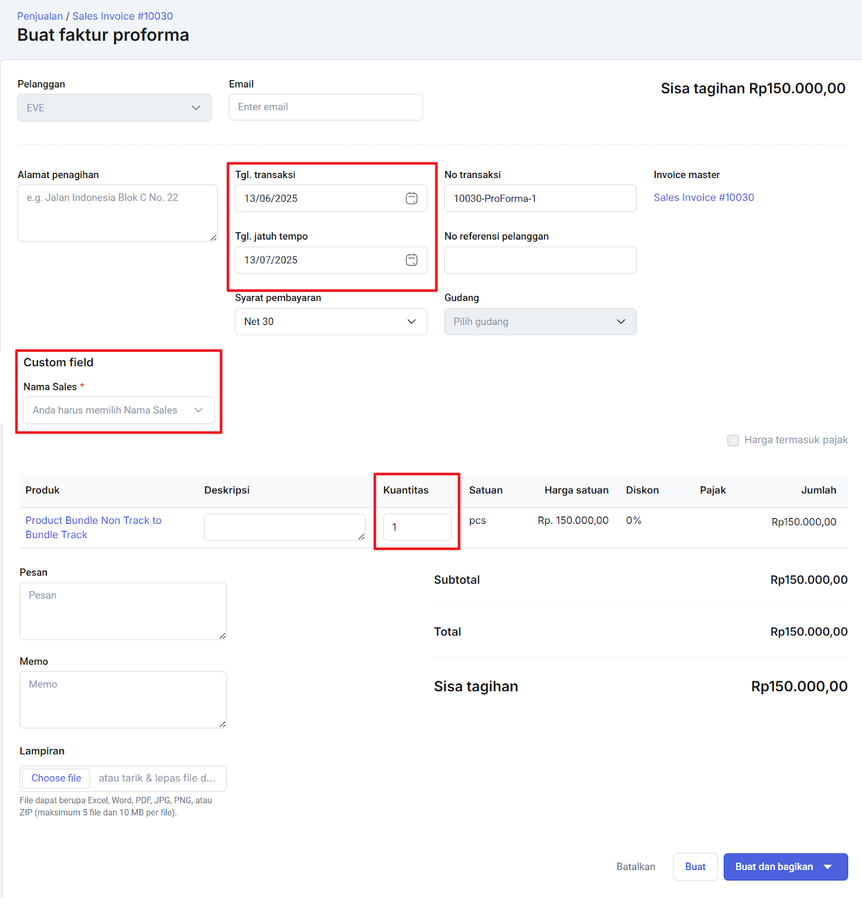Enable the Harga termasuk pajak checkbox

(733, 440)
